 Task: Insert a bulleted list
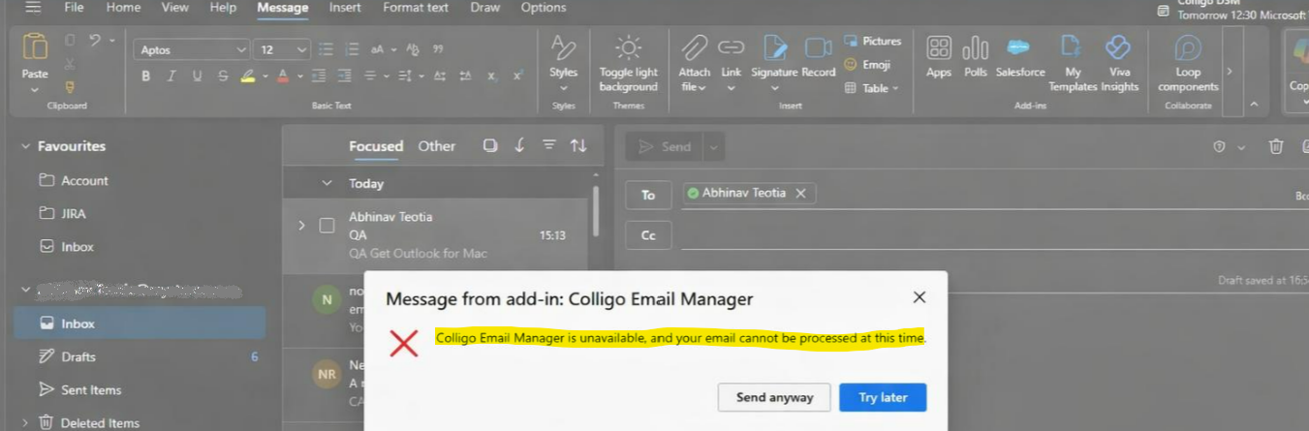click(327, 49)
